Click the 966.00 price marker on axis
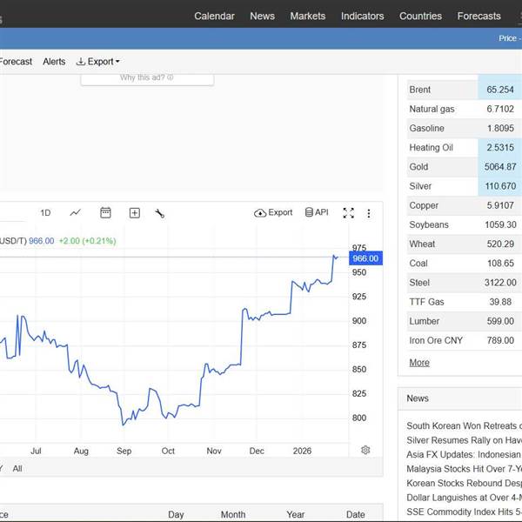Viewport: 522px width, 522px height. 365,258
